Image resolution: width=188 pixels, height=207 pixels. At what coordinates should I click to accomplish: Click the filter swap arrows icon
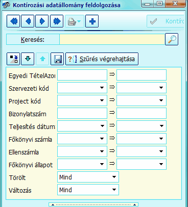coord(13,59)
